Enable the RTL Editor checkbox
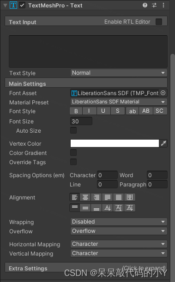175x282 pixels. point(159,22)
